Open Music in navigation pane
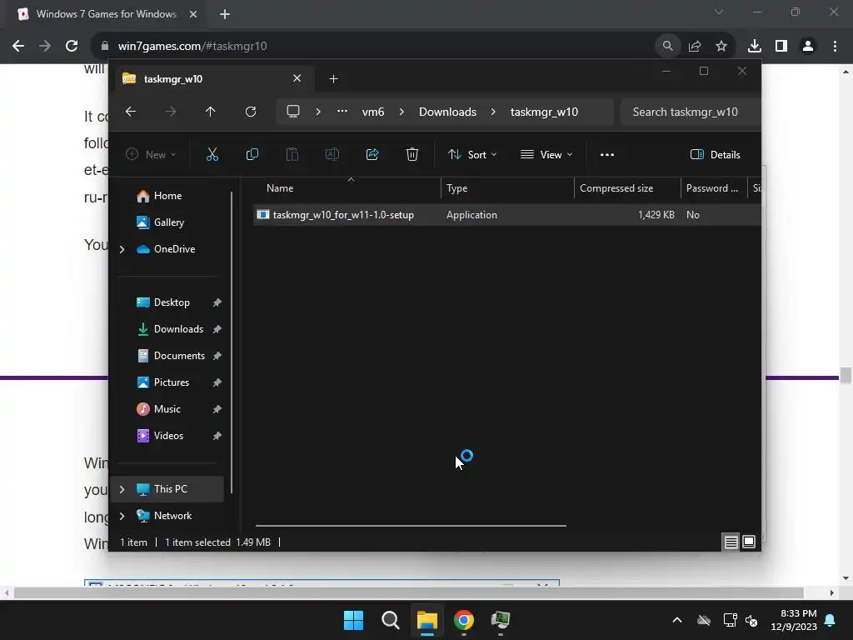This screenshot has height=640, width=853. (167, 409)
